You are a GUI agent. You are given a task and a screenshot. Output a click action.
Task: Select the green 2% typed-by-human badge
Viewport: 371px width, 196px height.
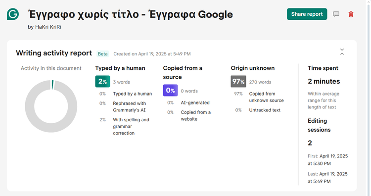(x=102, y=82)
